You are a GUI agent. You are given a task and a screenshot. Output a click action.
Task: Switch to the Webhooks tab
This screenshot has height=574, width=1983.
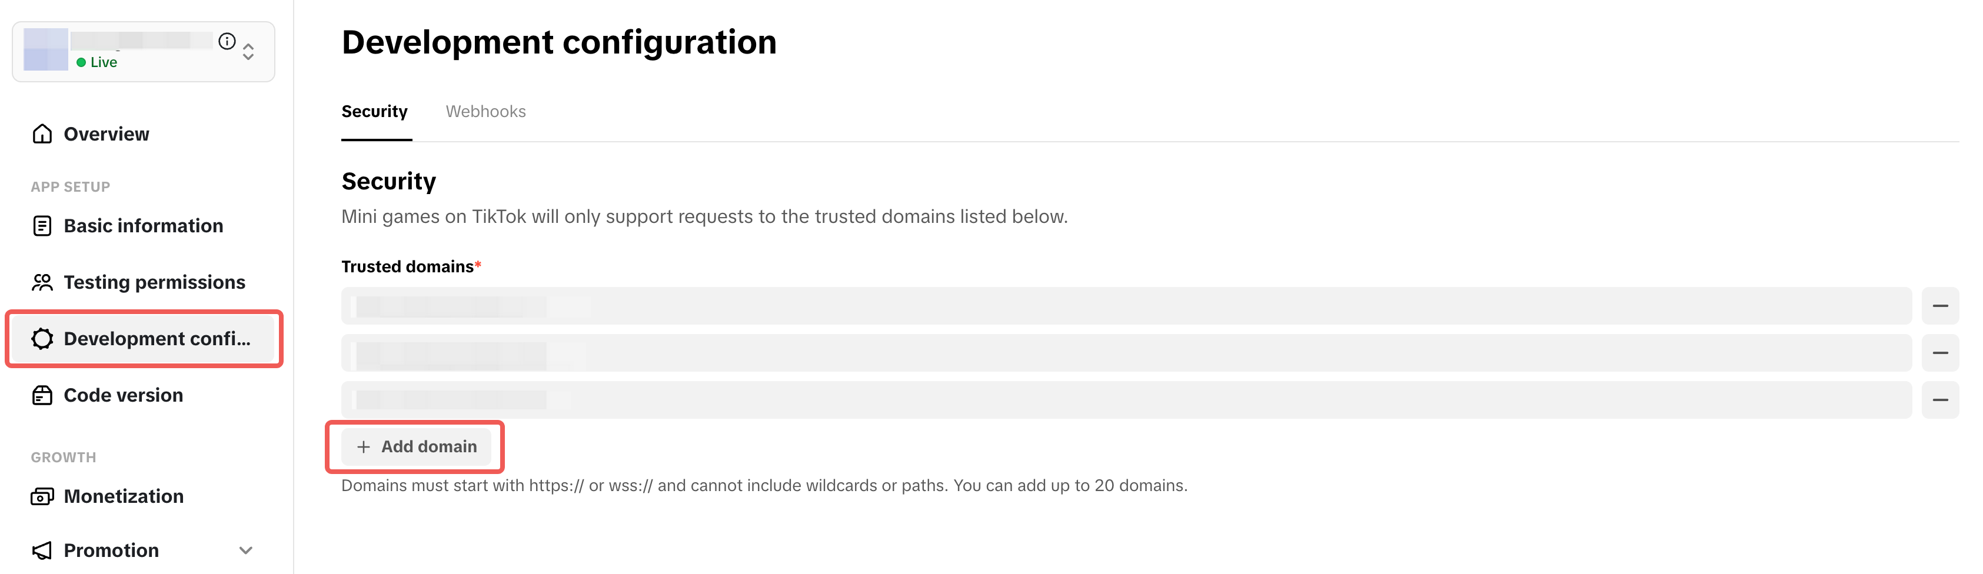[485, 112]
